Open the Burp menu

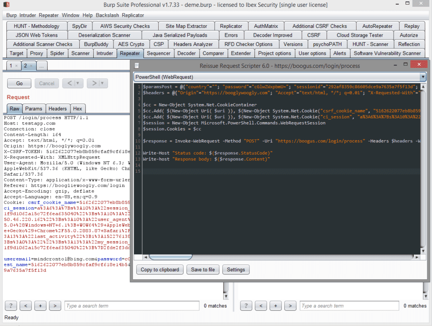coord(11,15)
